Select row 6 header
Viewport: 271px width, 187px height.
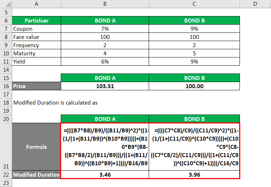[x=6, y=21]
